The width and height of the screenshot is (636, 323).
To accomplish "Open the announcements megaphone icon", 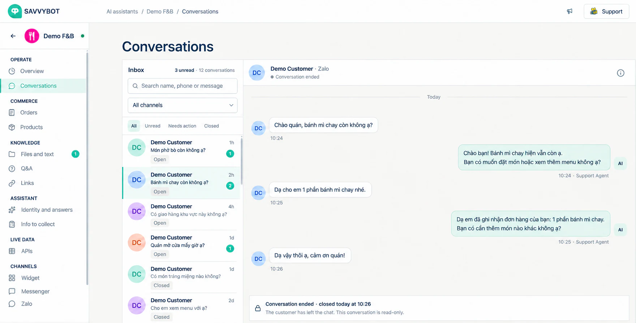I will pyautogui.click(x=570, y=12).
